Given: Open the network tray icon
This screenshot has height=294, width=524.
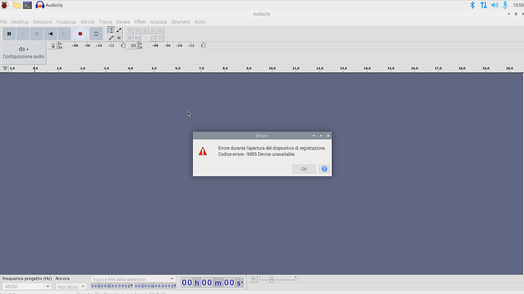Looking at the screenshot, I should pyautogui.click(x=484, y=5).
